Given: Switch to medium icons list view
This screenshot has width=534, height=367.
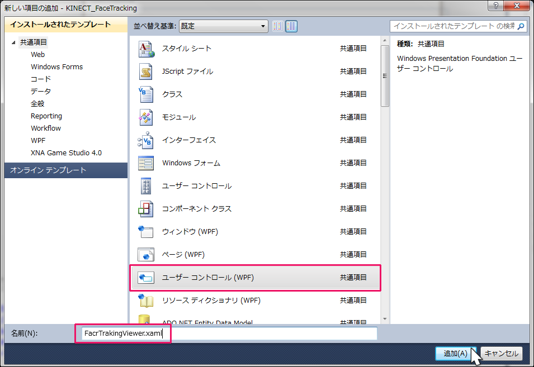Looking at the screenshot, I should 291,26.
